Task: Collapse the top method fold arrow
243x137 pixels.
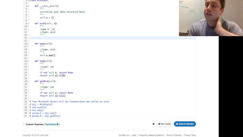Action: pos(28,61)
